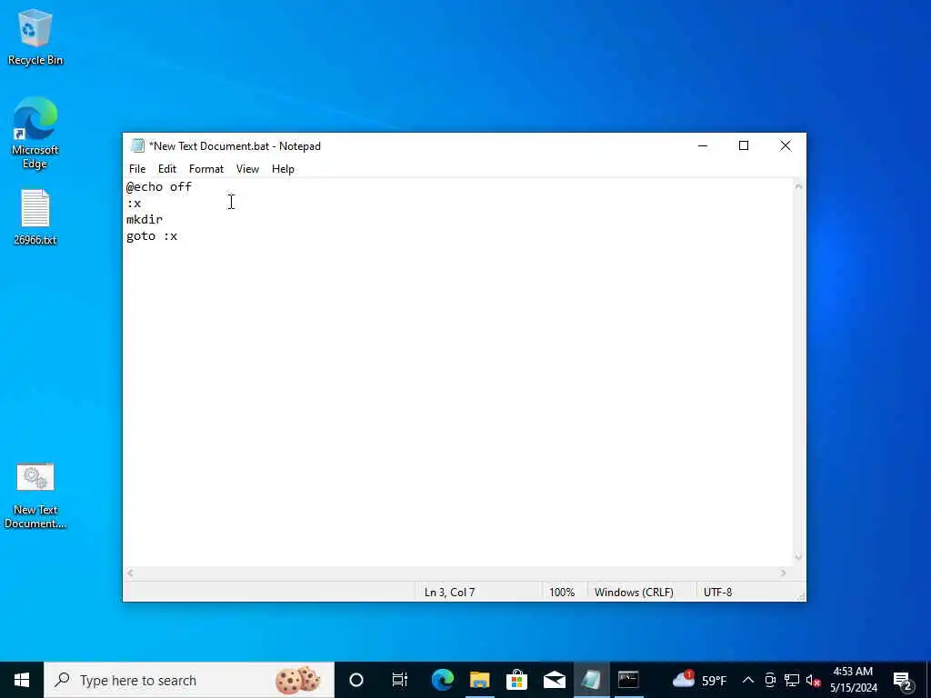The height and width of the screenshot is (698, 931).
Task: Select the Microsoft Edge desktop shortcut
Action: tap(35, 133)
